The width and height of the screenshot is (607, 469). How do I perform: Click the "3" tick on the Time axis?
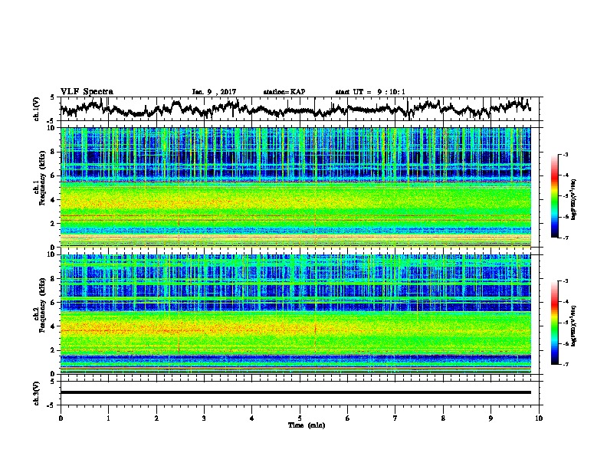[x=204, y=418]
